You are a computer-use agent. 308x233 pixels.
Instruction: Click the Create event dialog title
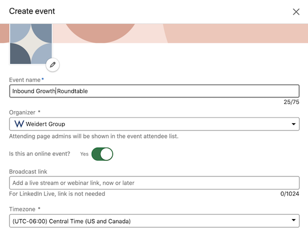32,11
